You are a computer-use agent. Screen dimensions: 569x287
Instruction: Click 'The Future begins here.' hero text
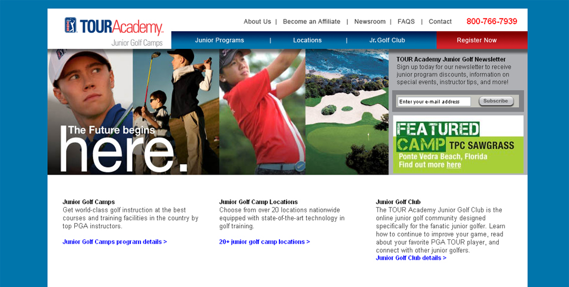[123, 149]
